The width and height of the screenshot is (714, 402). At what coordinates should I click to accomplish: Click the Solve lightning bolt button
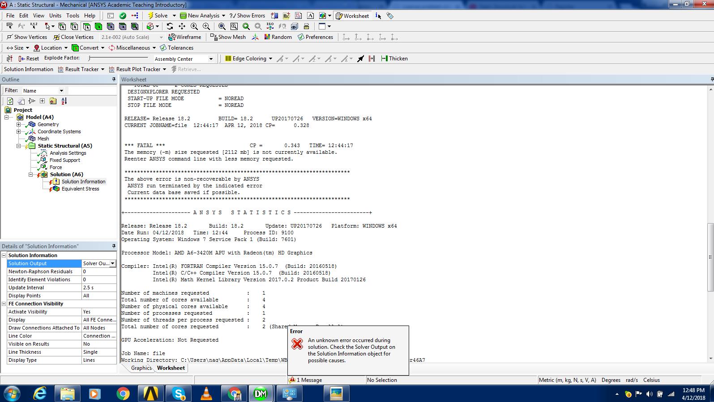(x=158, y=16)
